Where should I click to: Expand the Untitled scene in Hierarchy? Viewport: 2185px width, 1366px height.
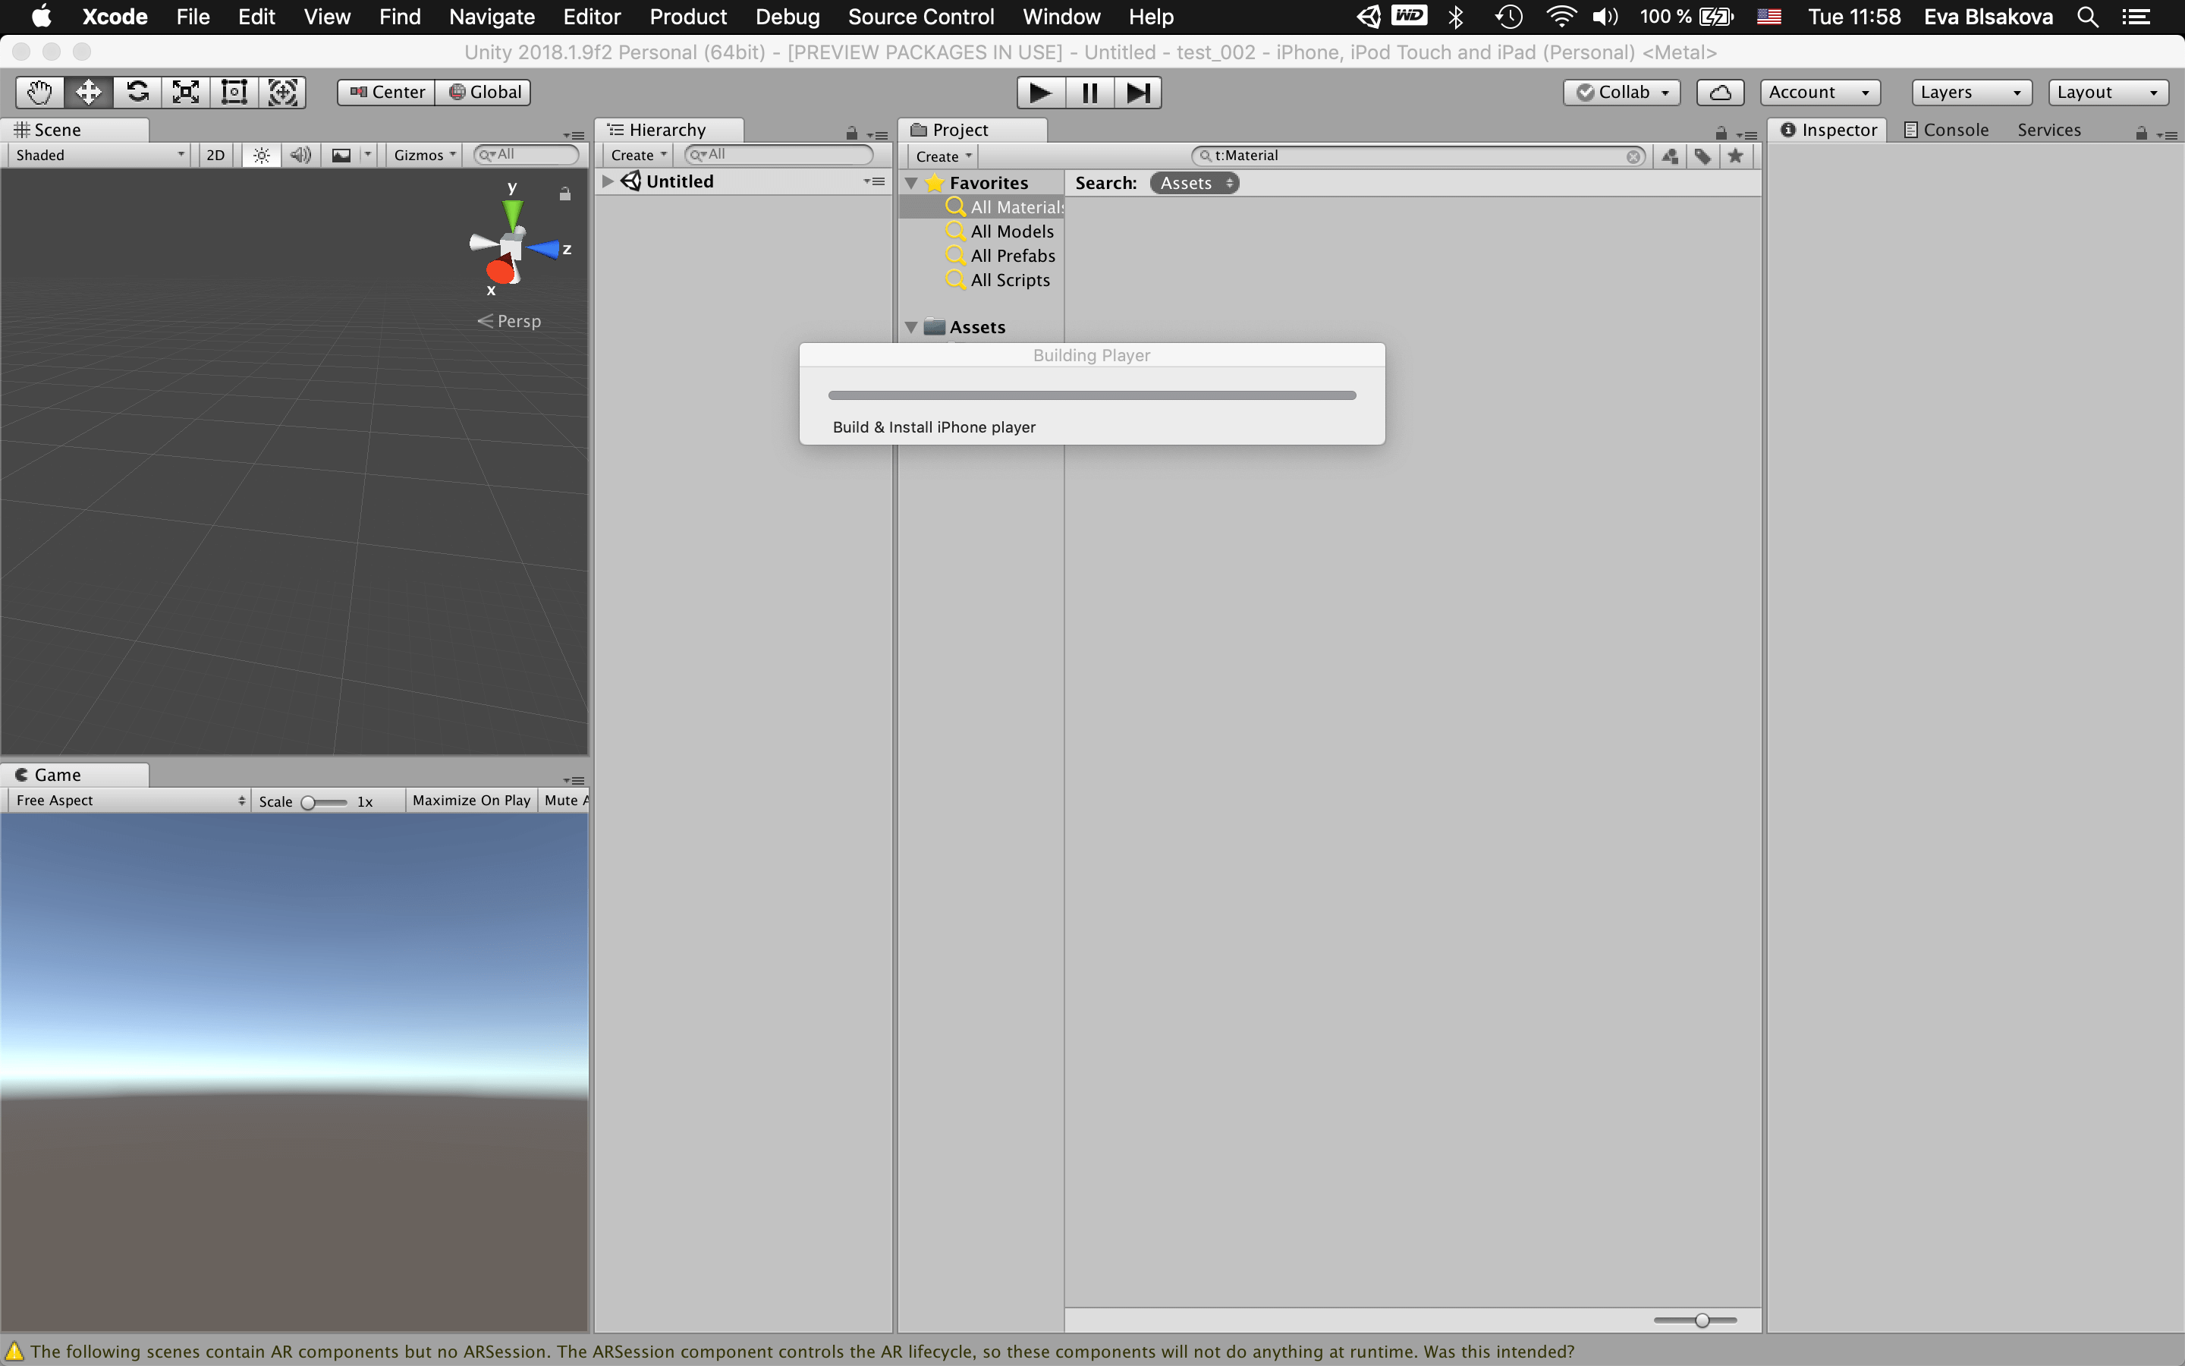click(x=608, y=181)
